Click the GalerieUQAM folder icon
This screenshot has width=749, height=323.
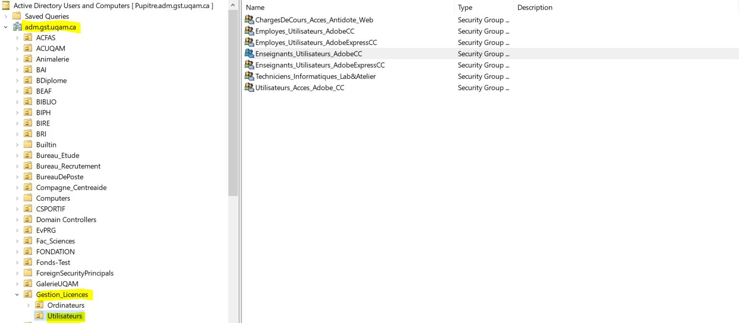click(28, 284)
